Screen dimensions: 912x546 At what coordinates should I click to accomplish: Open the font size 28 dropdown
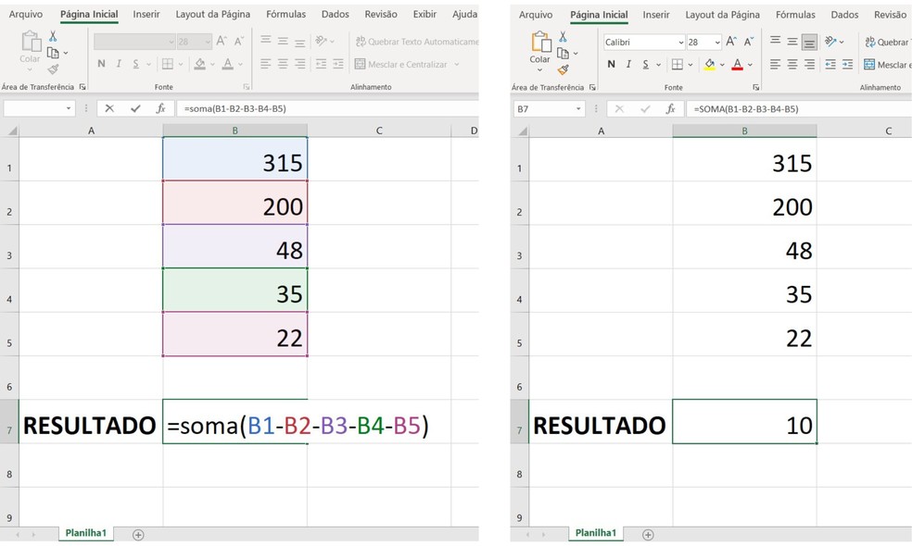pyautogui.click(x=716, y=41)
